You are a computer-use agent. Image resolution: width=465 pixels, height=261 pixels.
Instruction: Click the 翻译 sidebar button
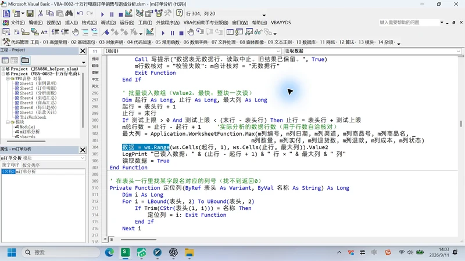pos(95,66)
